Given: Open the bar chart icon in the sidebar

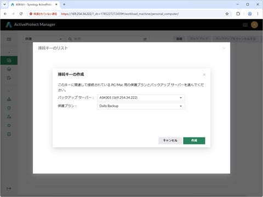Looking at the screenshot, I should coord(9,99).
